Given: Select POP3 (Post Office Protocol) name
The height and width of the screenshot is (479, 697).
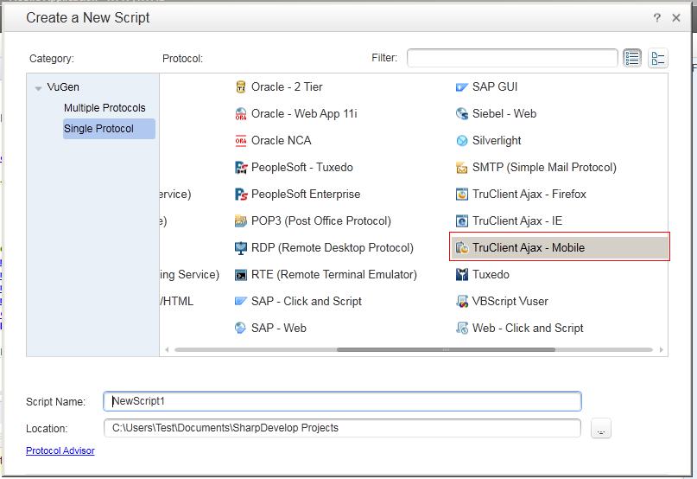Looking at the screenshot, I should click(321, 220).
